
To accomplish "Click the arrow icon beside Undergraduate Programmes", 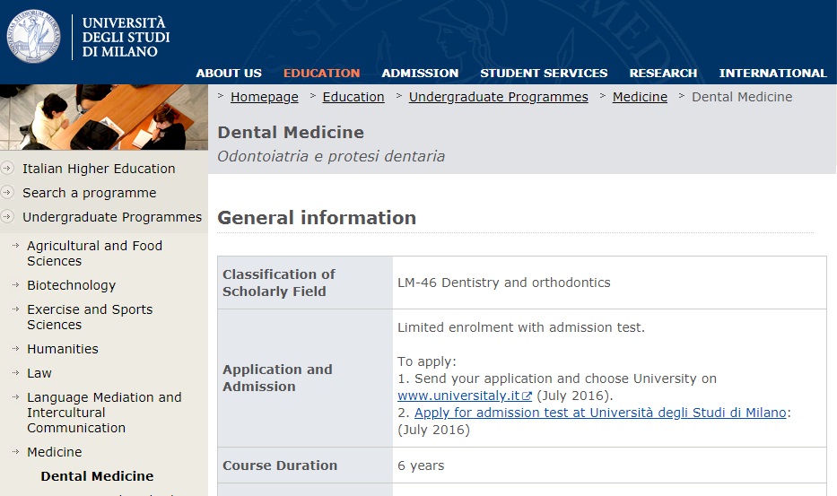I will coord(7,217).
